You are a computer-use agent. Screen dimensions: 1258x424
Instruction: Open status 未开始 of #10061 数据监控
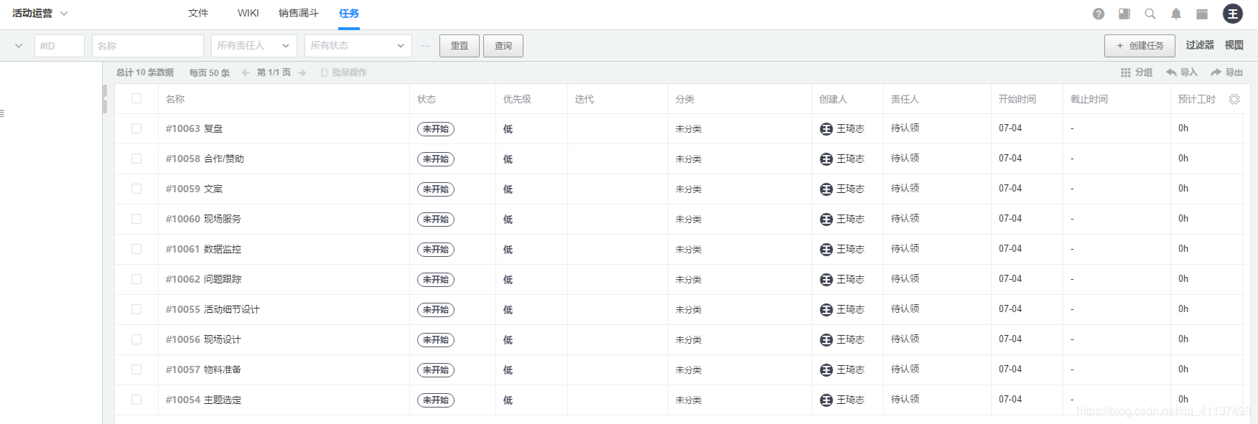point(436,250)
